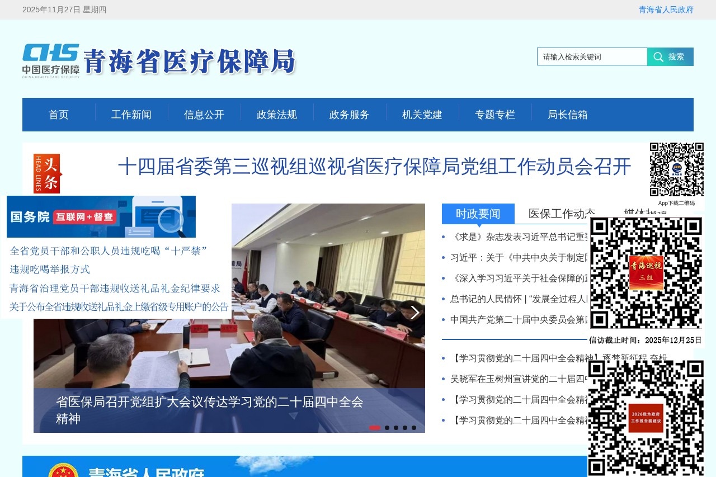Advance the carousel with the next arrow
The height and width of the screenshot is (477, 716).
(x=414, y=312)
